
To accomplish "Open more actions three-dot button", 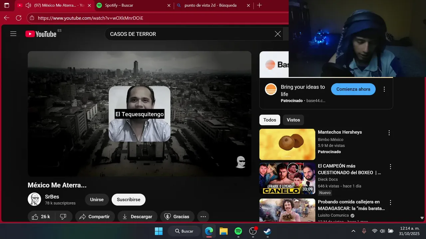I will point(203,216).
